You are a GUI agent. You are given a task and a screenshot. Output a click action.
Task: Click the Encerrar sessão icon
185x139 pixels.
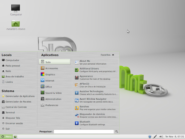pyautogui.click(x=3, y=123)
